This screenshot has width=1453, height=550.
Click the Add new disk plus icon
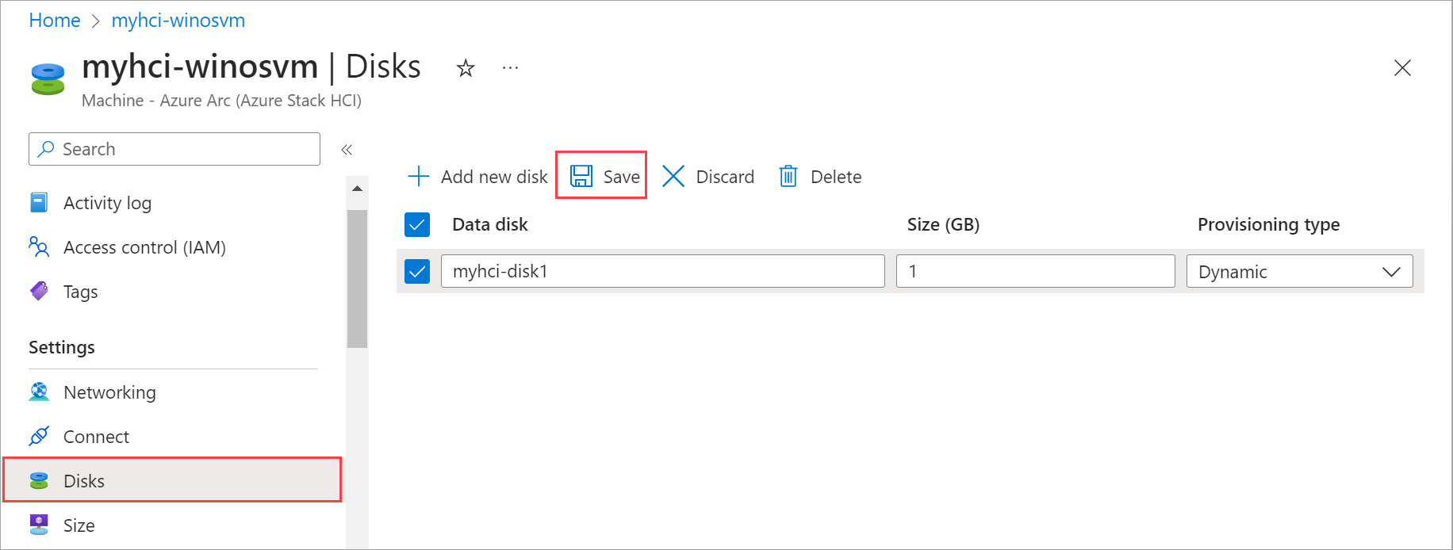tap(418, 176)
